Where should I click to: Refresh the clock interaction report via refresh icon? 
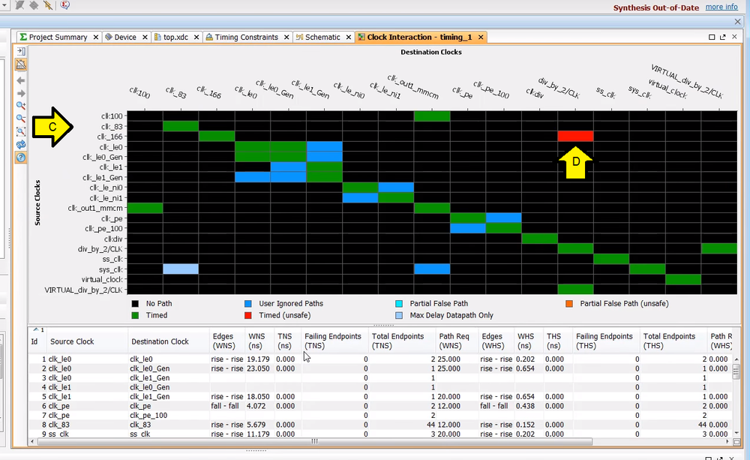pyautogui.click(x=20, y=144)
